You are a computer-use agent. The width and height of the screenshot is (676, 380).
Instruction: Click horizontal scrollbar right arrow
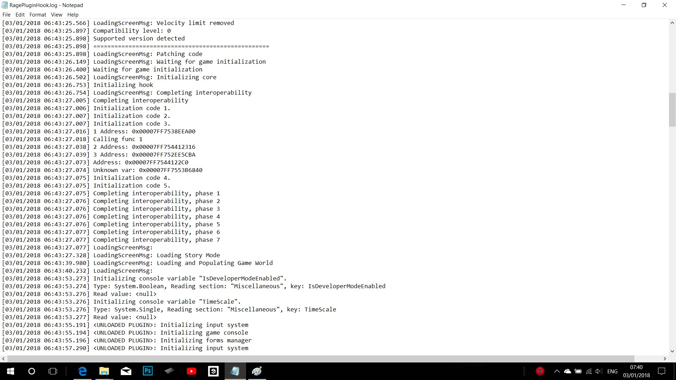click(665, 359)
